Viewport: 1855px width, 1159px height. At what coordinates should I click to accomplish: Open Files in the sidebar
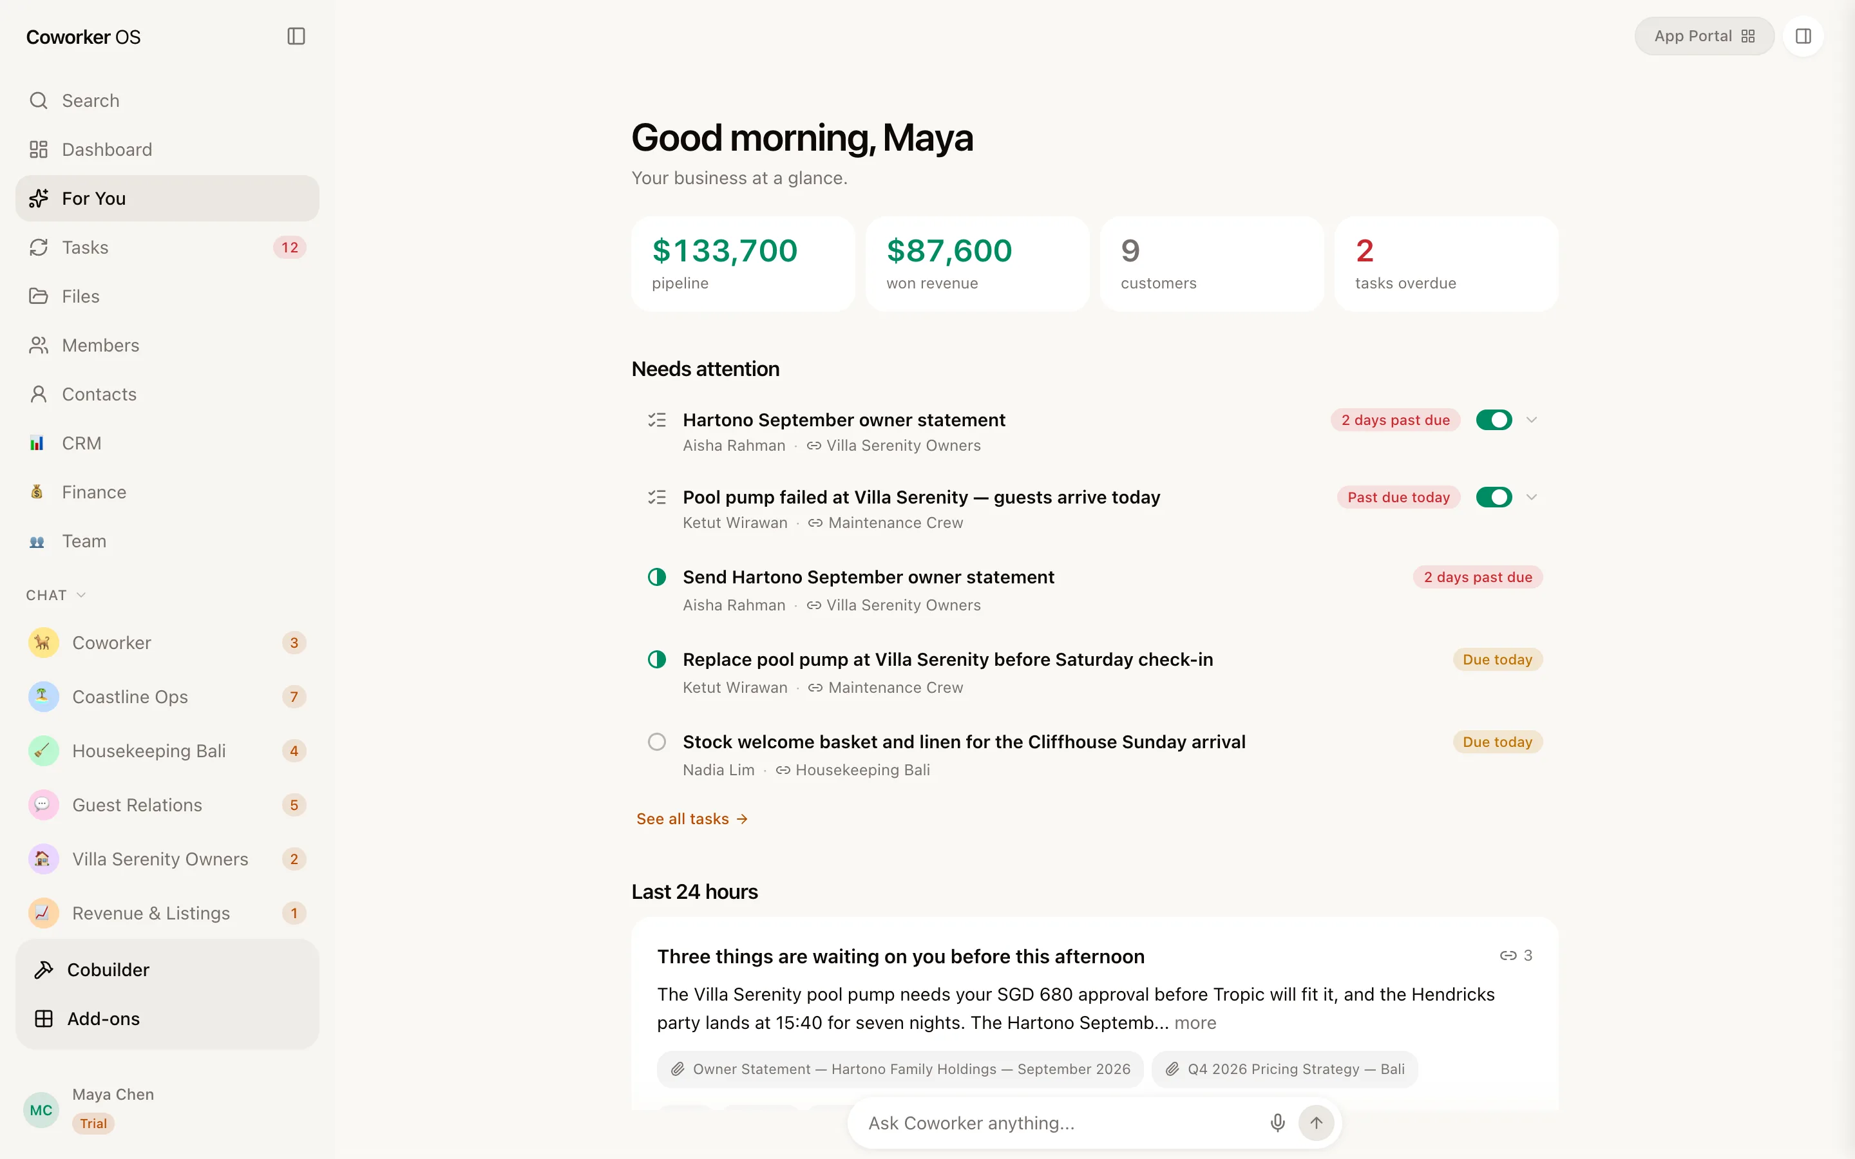[167, 297]
